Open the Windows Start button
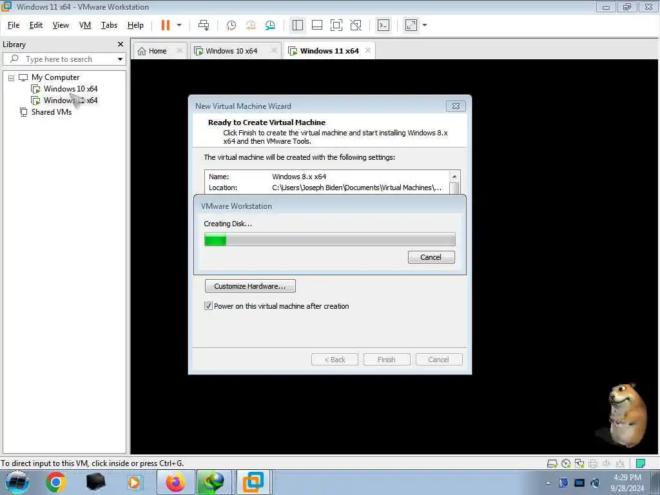The width and height of the screenshot is (660, 495). [17, 482]
